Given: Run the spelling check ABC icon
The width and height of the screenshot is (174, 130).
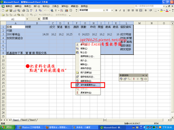Looking at the screenshot, I should click(31, 10).
